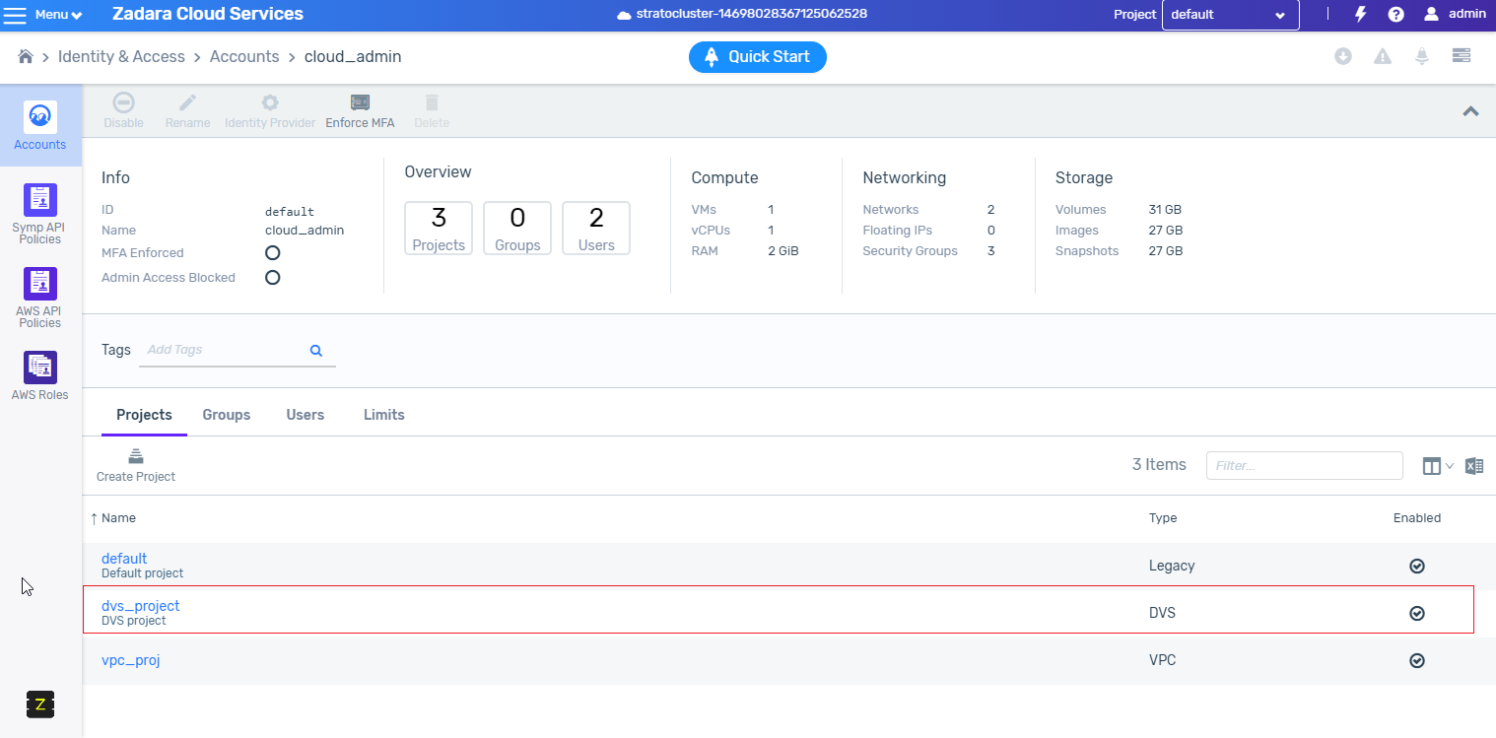Image resolution: width=1496 pixels, height=738 pixels.
Task: Toggle Enabled check for dvs_project
Action: click(1417, 613)
